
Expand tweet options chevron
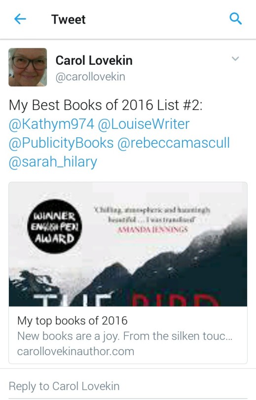coord(235,59)
